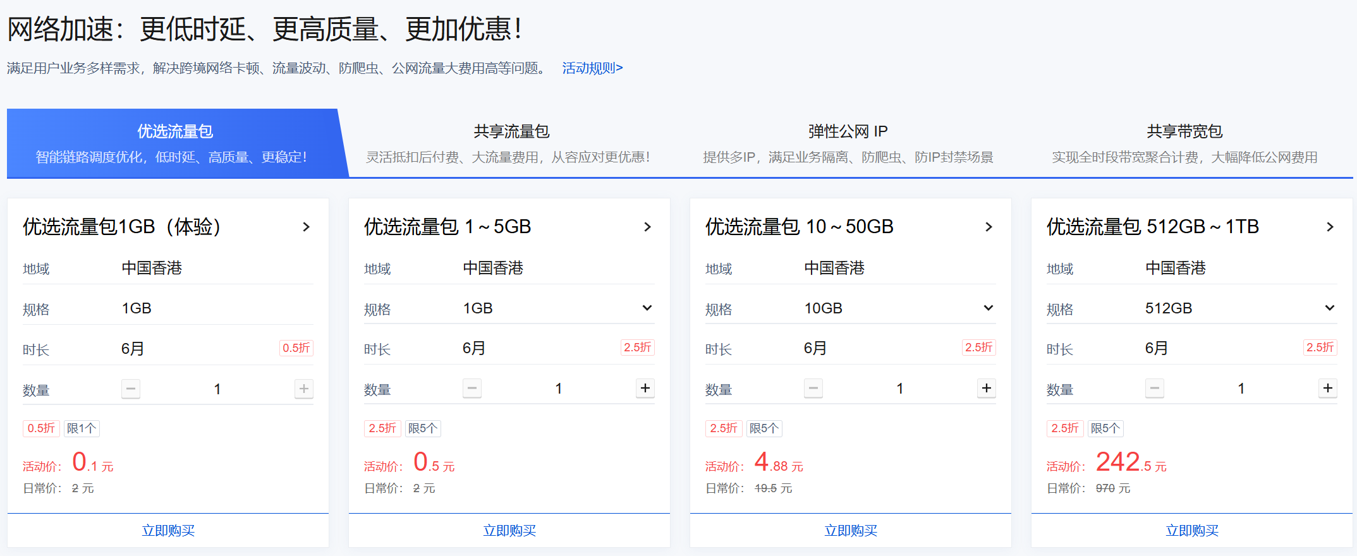Expand the 10GB 规格 dropdown
The width and height of the screenshot is (1357, 556).
[900, 308]
